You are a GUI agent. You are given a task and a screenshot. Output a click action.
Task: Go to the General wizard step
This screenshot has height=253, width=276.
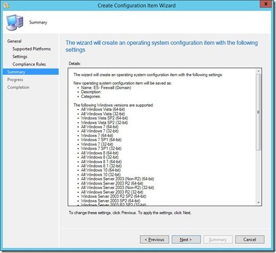tap(14, 41)
